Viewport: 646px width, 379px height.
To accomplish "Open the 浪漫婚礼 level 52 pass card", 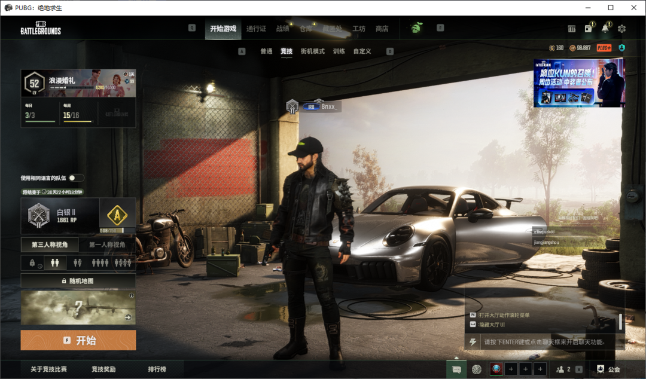I will [x=78, y=83].
